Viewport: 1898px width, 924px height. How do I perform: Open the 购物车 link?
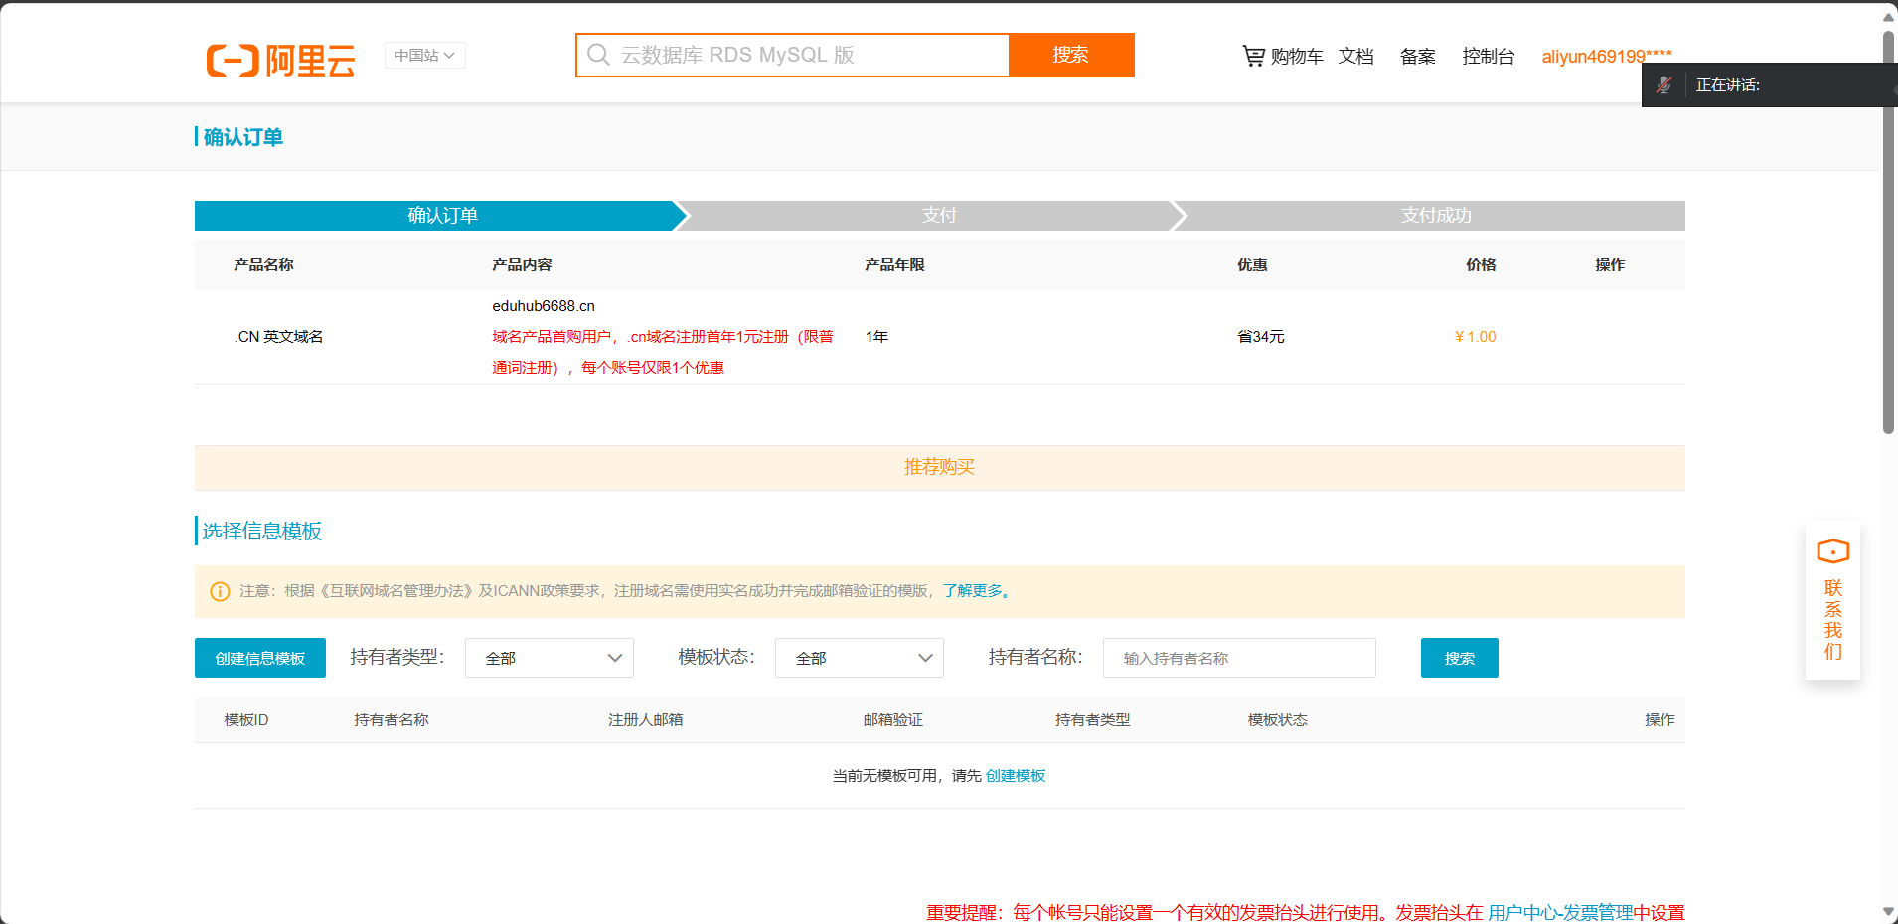1297,57
